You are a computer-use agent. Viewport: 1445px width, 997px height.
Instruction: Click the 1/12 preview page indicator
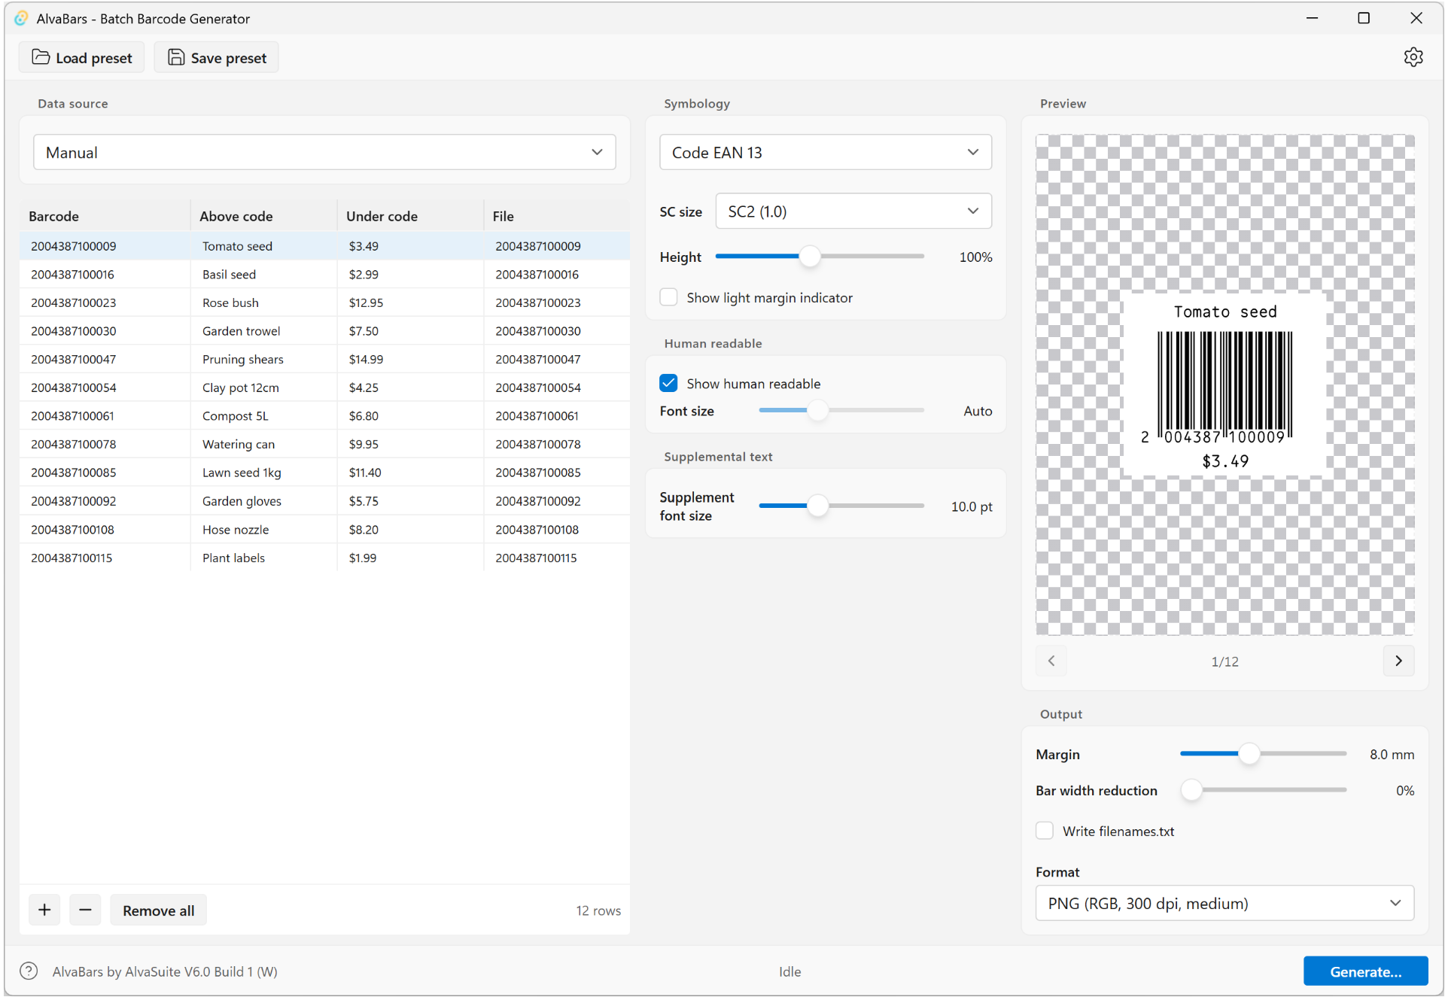(x=1224, y=661)
